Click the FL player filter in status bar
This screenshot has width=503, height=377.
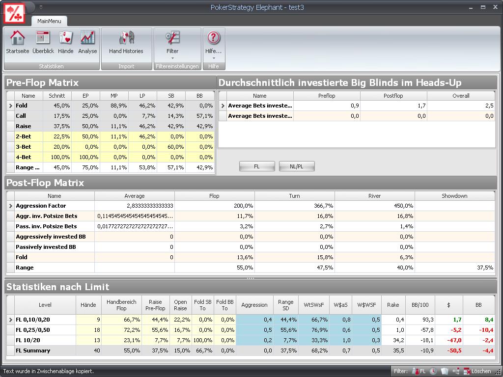(x=419, y=371)
